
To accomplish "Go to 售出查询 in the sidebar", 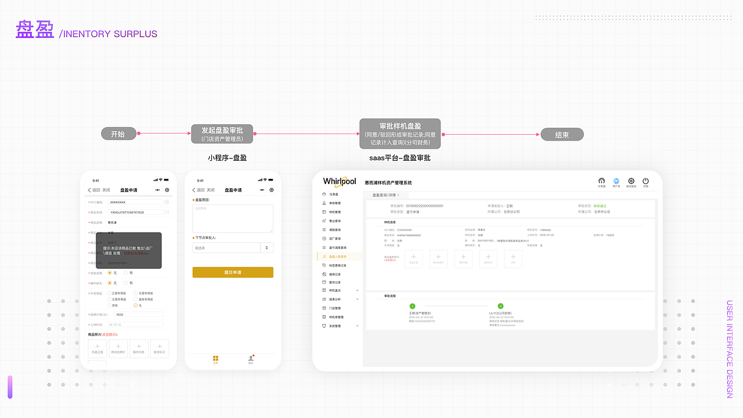I will click(331, 221).
